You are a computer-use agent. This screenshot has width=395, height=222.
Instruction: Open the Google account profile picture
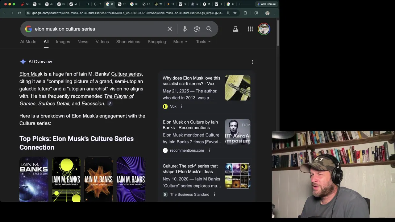[x=264, y=29]
